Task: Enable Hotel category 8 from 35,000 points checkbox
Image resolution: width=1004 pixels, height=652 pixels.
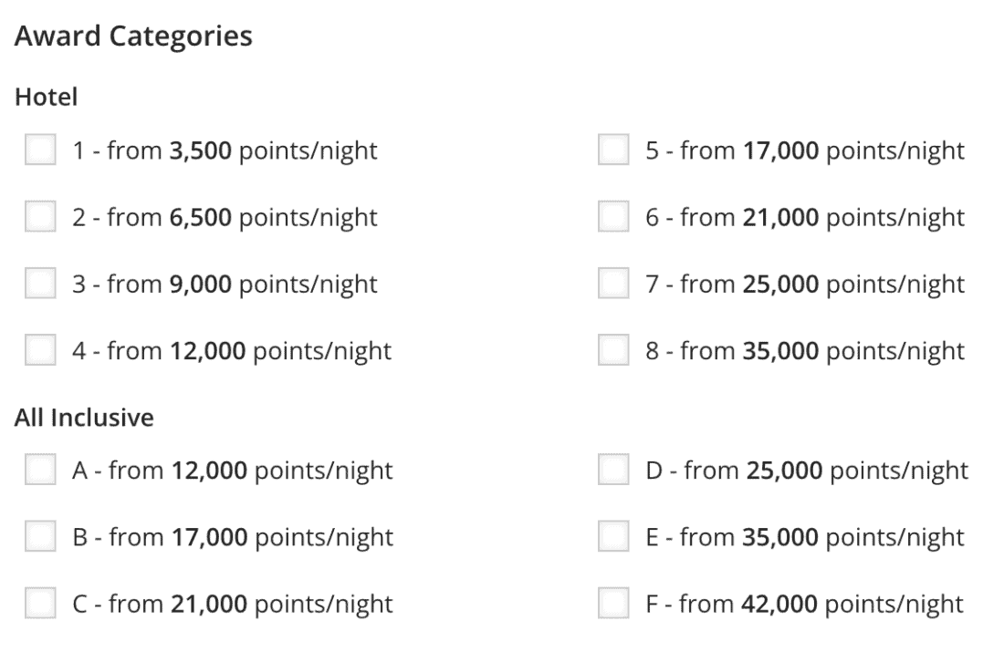Action: (x=613, y=350)
